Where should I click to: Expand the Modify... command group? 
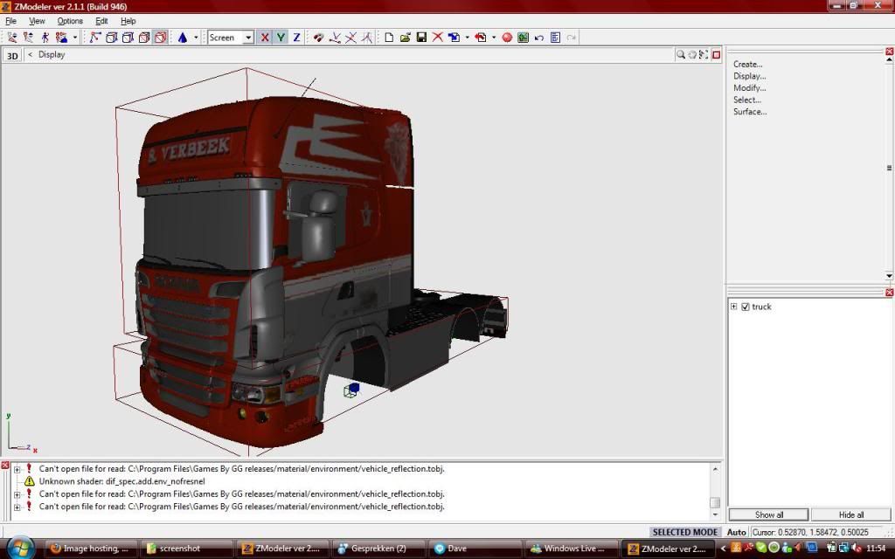click(x=749, y=88)
